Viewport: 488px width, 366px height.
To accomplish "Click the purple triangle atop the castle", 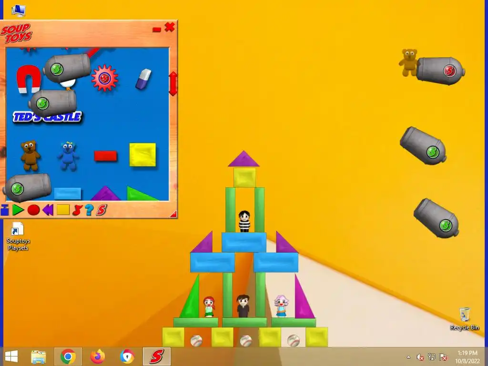I will (x=244, y=159).
